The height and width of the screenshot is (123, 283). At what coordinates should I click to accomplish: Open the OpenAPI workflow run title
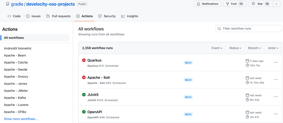click(x=95, y=112)
